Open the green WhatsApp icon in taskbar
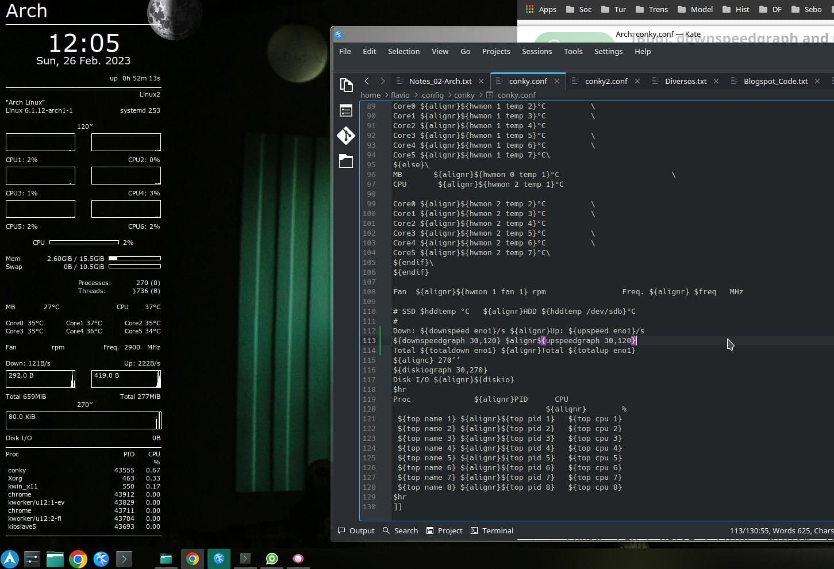Image resolution: width=834 pixels, height=569 pixels. tap(272, 559)
